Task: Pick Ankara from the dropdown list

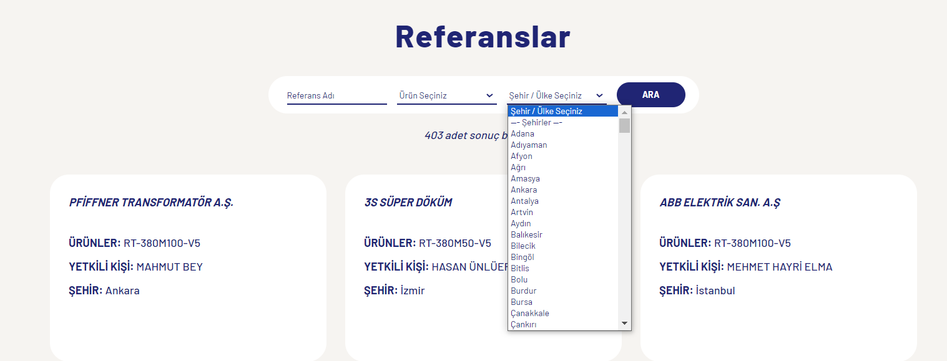Action: [563, 190]
